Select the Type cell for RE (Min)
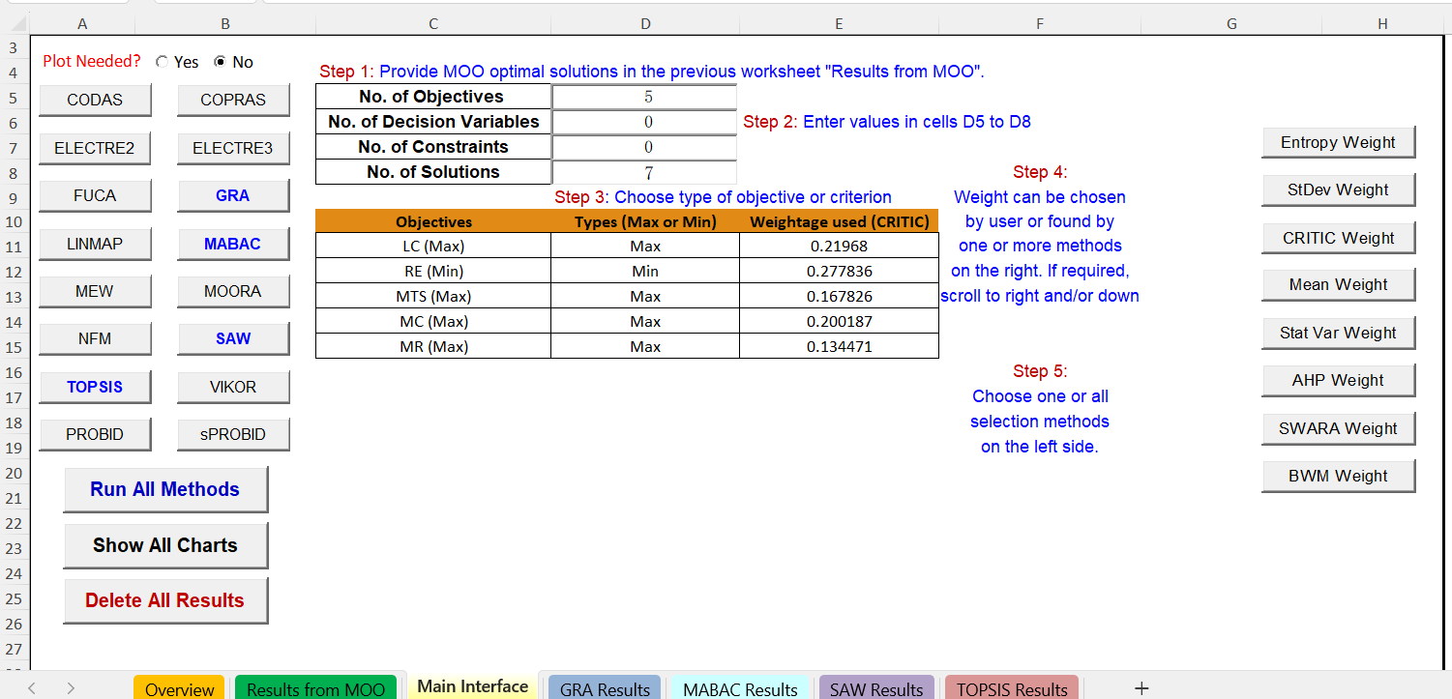Image resolution: width=1452 pixels, height=699 pixels. coord(644,271)
